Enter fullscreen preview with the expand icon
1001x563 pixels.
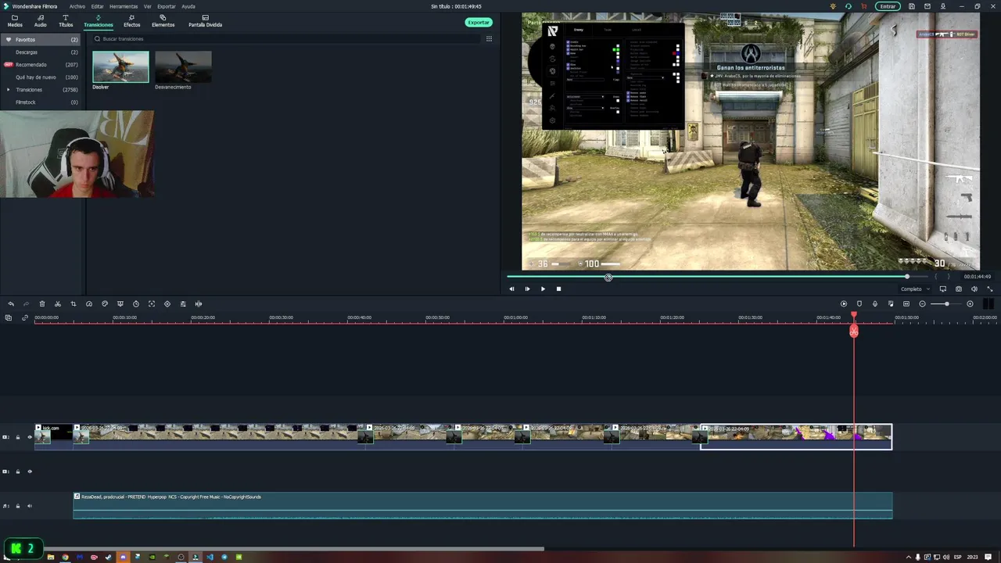point(990,289)
